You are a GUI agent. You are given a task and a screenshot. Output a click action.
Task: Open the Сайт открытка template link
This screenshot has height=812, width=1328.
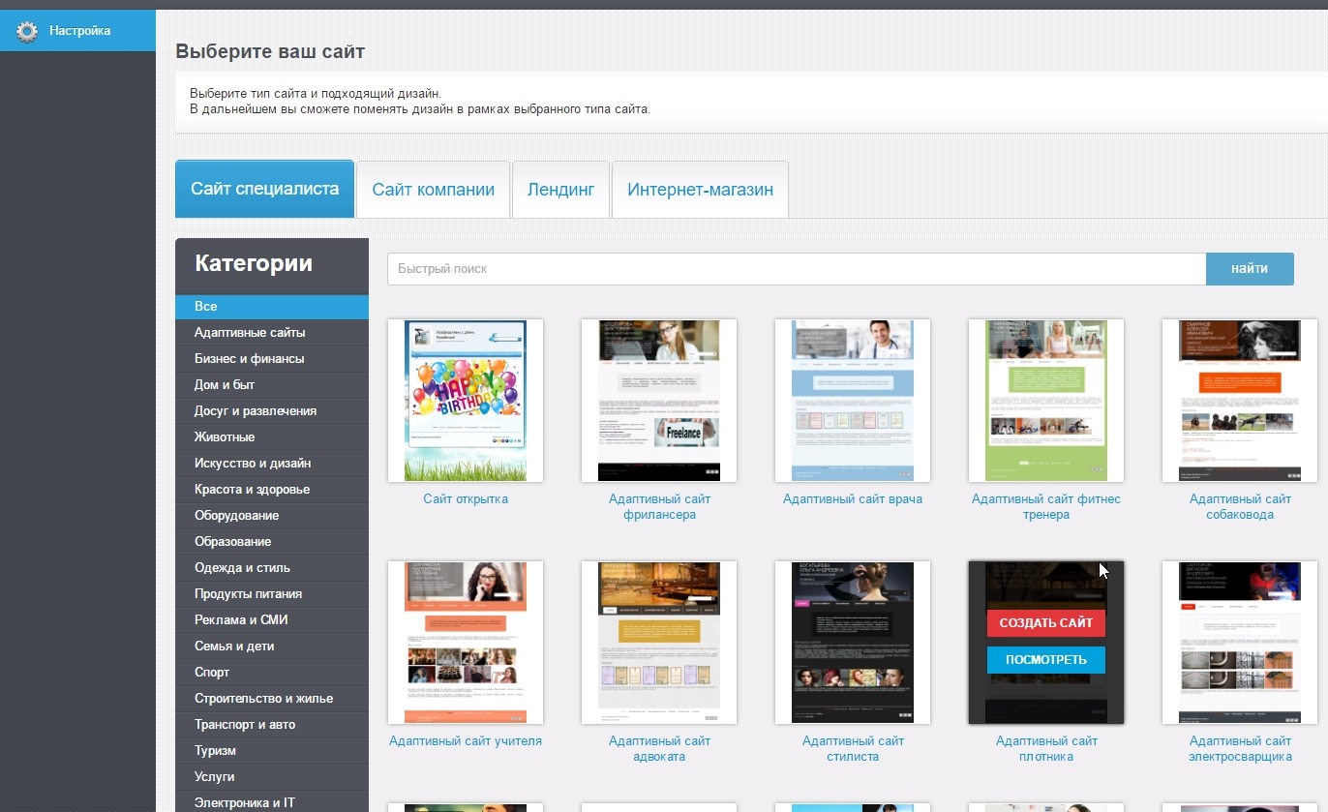[465, 498]
